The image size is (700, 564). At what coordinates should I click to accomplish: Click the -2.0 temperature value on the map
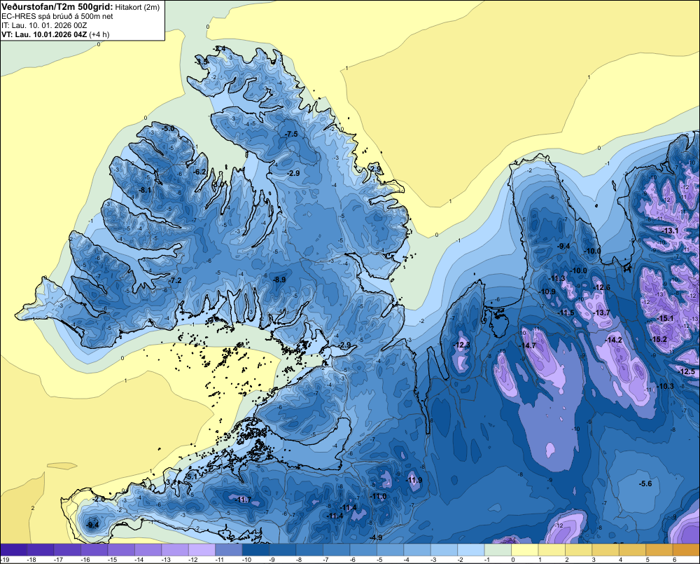click(99, 499)
